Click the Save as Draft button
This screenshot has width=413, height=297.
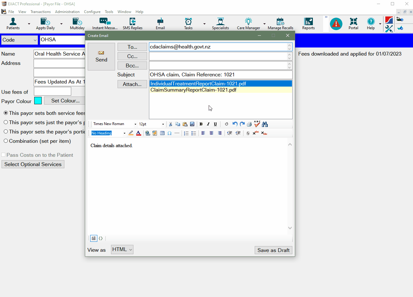[x=273, y=250]
